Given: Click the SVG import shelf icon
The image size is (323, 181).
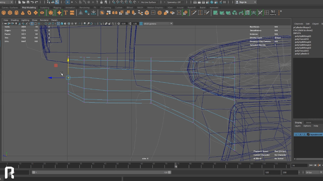Looking at the screenshot, I should [72, 13].
